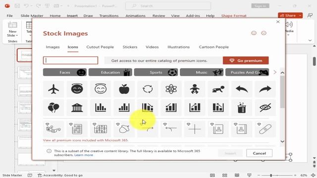Pick the right curved forward arrow icon
This screenshot has height=178, width=317.
point(265,89)
